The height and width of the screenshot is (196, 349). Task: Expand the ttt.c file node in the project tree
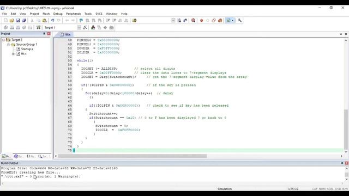coord(13,54)
